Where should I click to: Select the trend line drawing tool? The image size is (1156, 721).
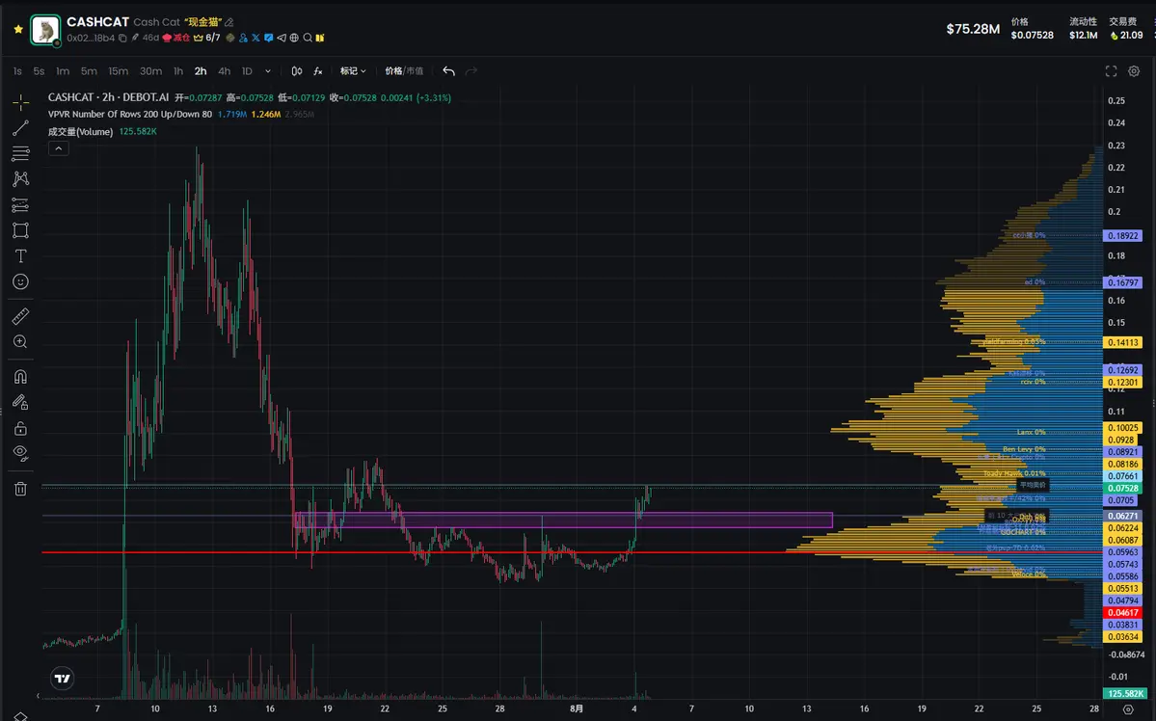click(20, 127)
